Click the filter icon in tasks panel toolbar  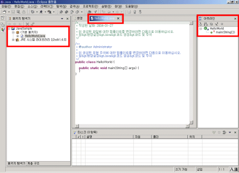click(225, 132)
